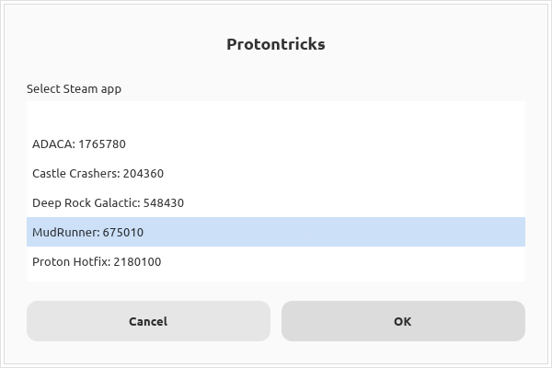Select the app with ID 1765780

click(x=79, y=144)
